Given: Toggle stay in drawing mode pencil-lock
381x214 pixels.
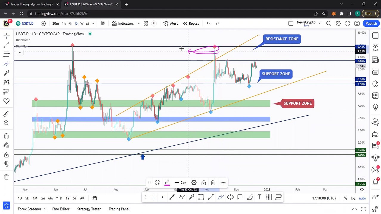Looking at the screenshot, I should tap(6, 145).
